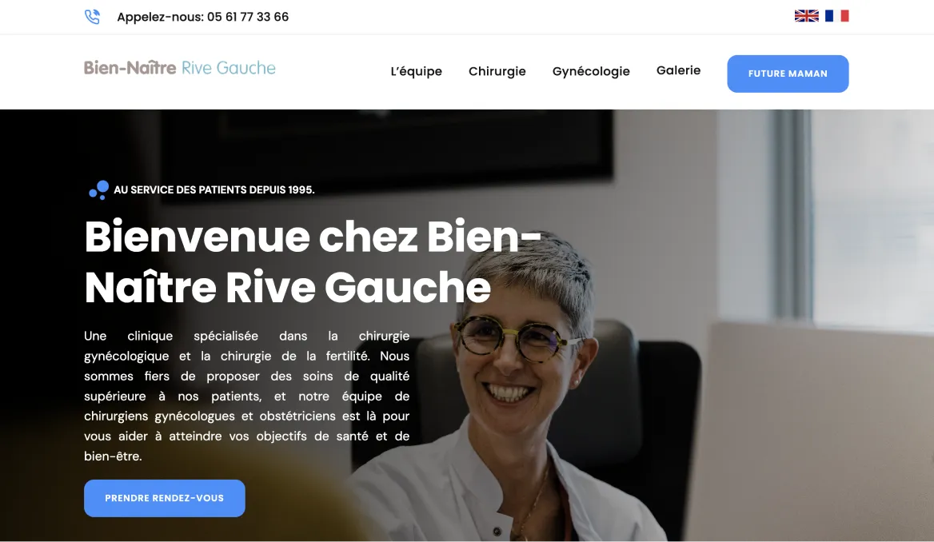Select the French flag icon
The height and width of the screenshot is (542, 934).
[x=837, y=16]
